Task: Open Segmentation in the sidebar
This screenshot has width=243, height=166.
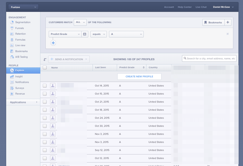Action: pos(23,22)
